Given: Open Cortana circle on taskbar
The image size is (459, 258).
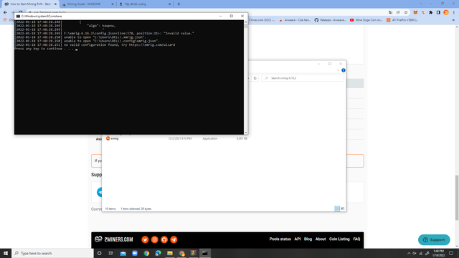Looking at the screenshot, I should (x=99, y=253).
